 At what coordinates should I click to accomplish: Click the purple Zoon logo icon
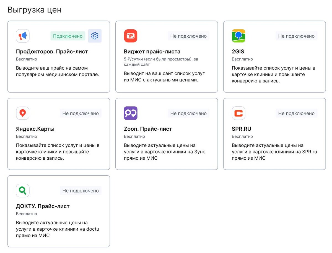pos(131,113)
